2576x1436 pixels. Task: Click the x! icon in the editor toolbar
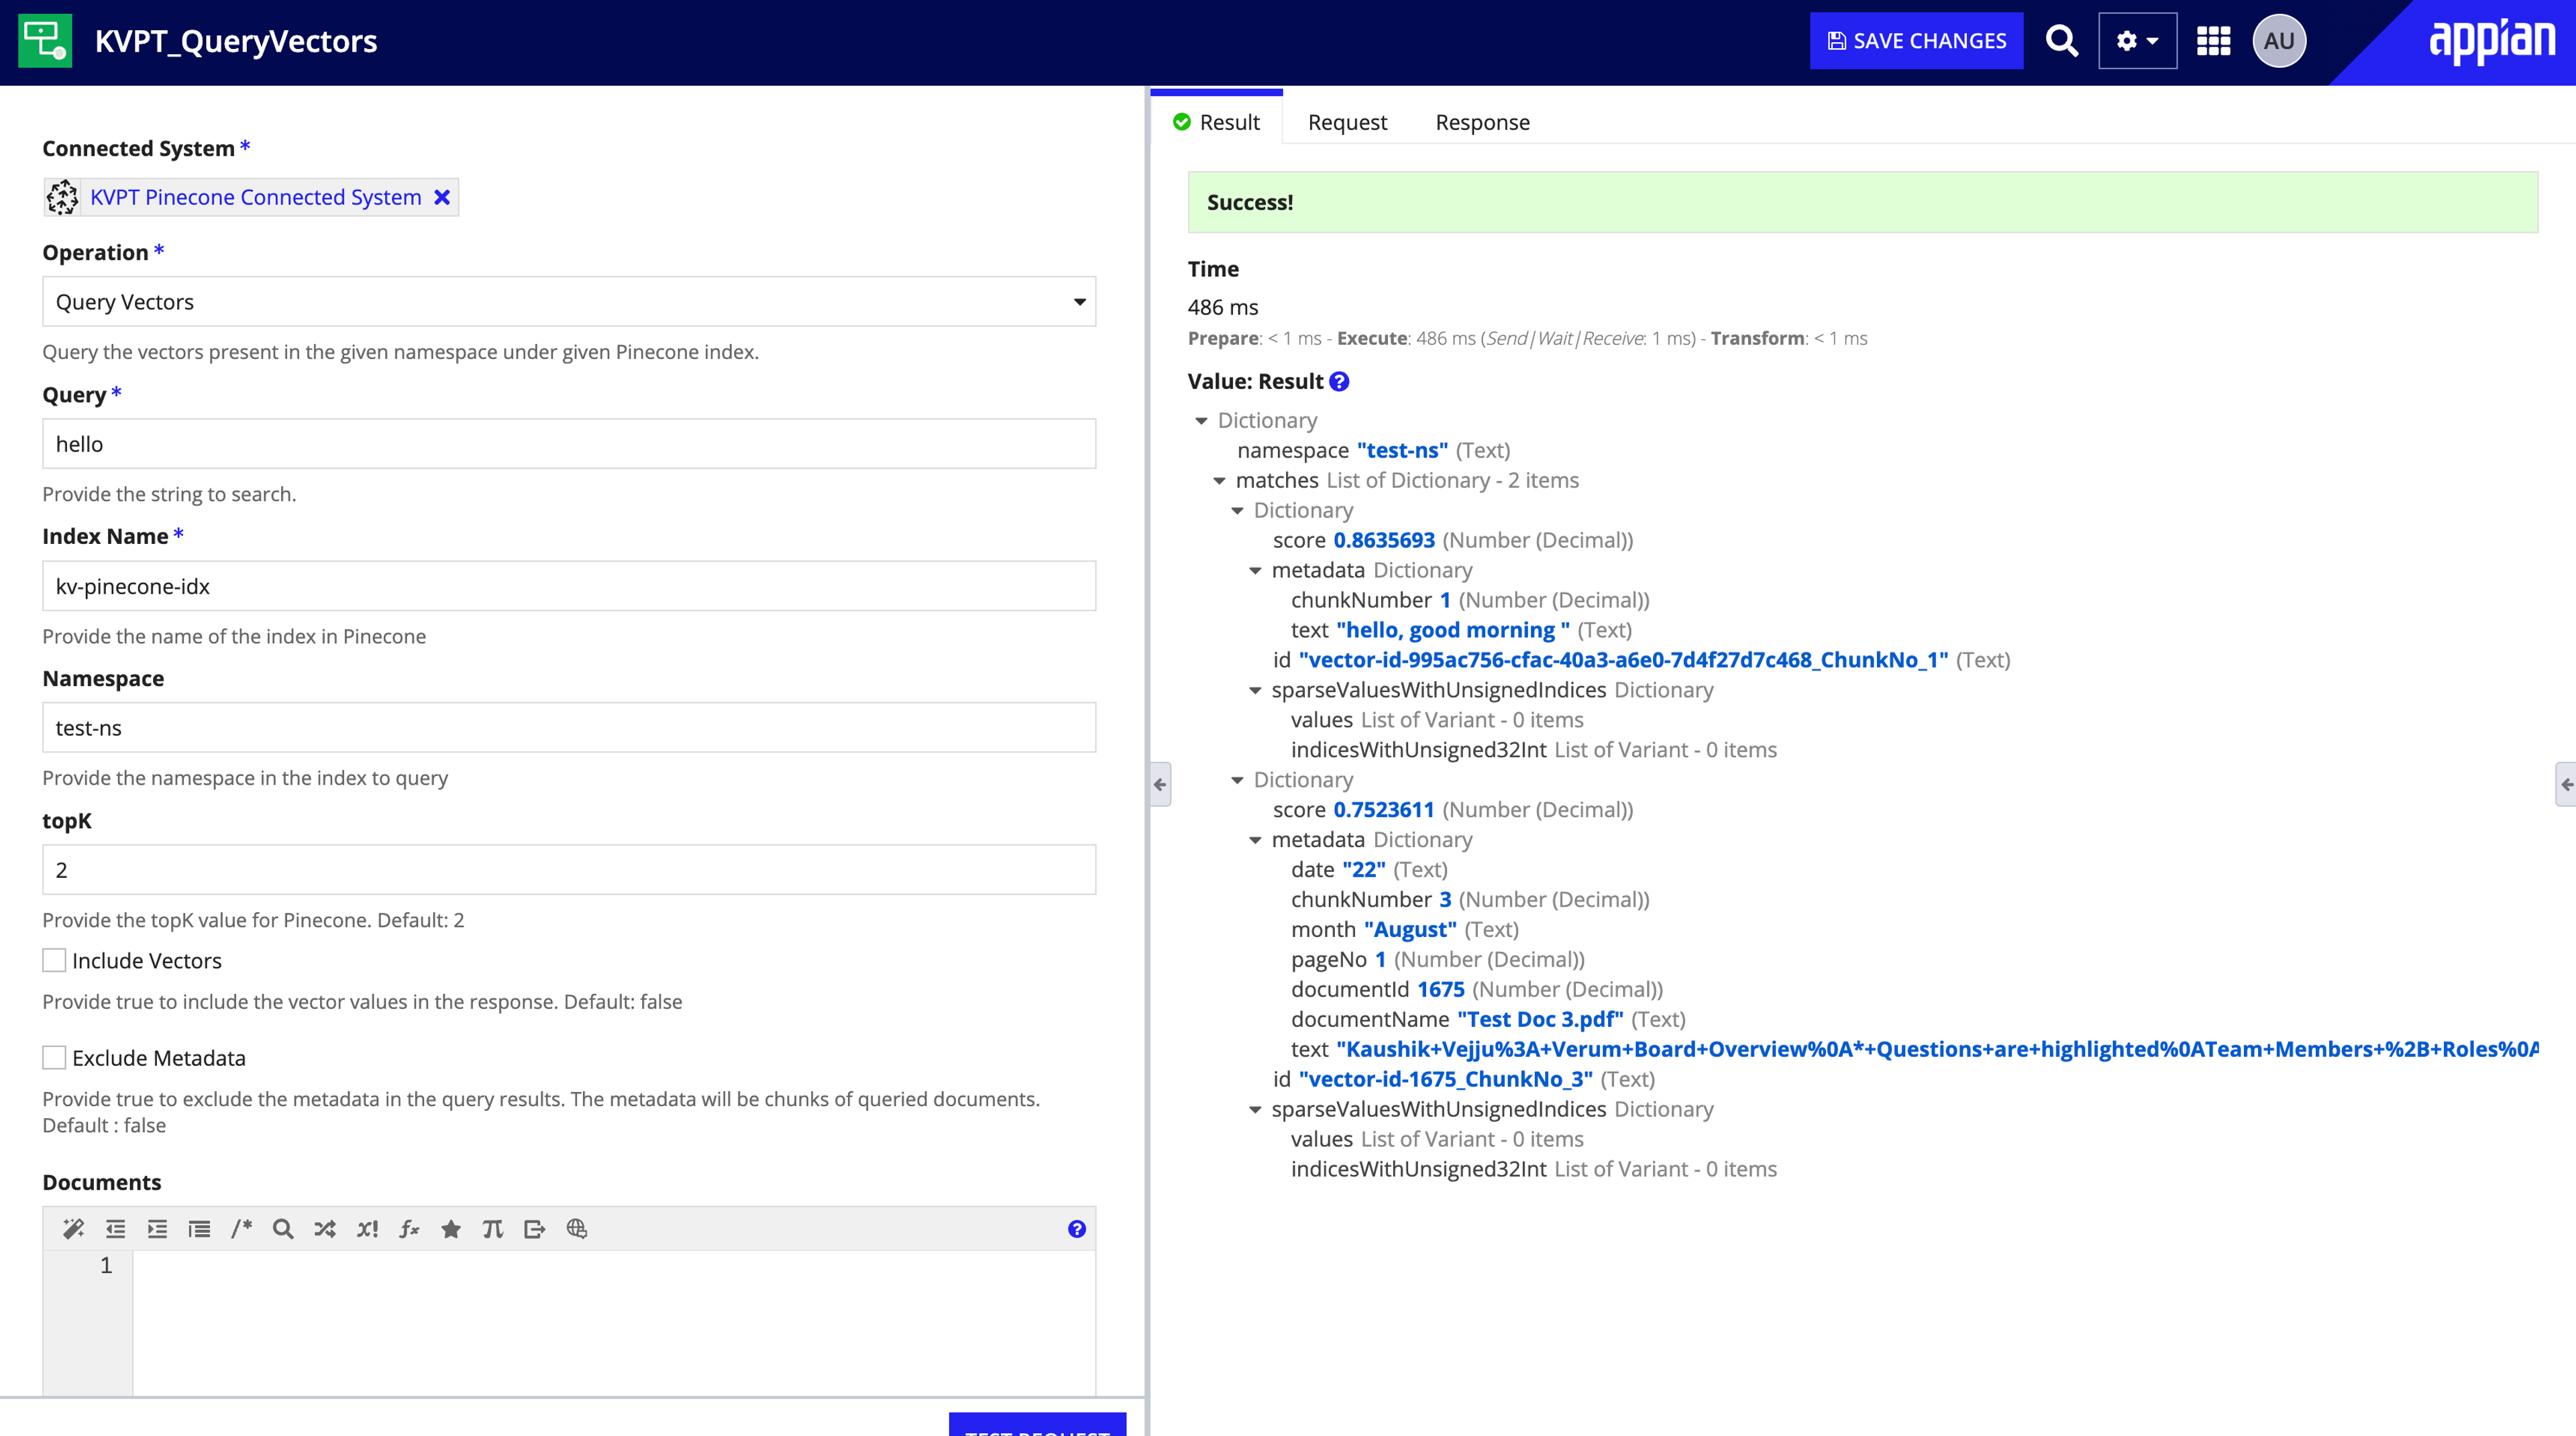coord(367,1229)
